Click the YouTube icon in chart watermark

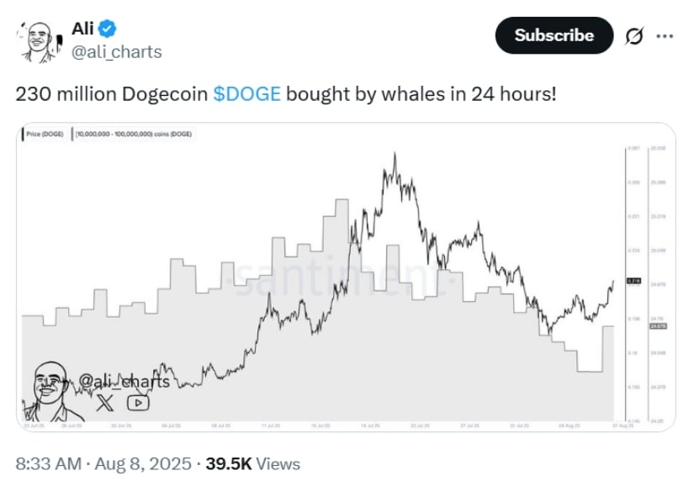pos(138,403)
